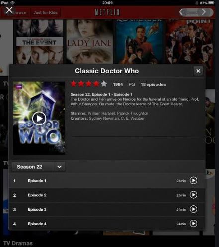Start Episode 4 with the play icon

point(193,223)
